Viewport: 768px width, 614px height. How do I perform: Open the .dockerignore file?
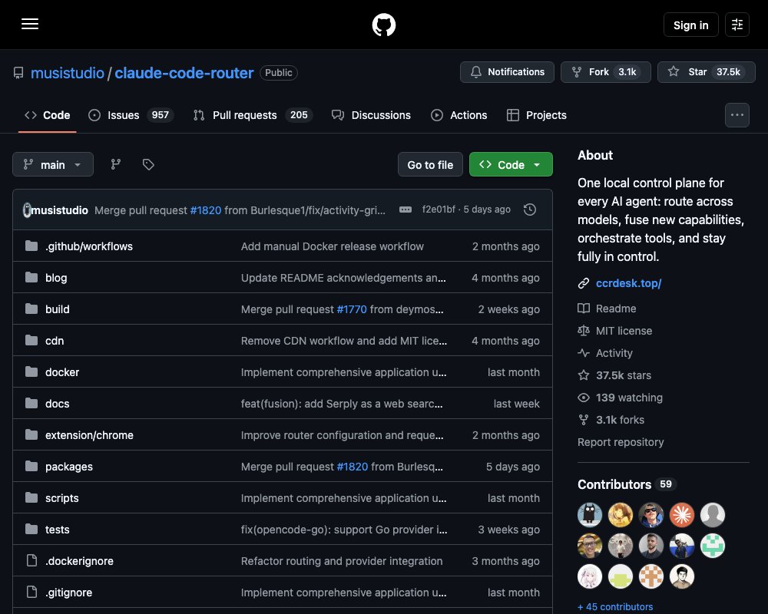79,560
